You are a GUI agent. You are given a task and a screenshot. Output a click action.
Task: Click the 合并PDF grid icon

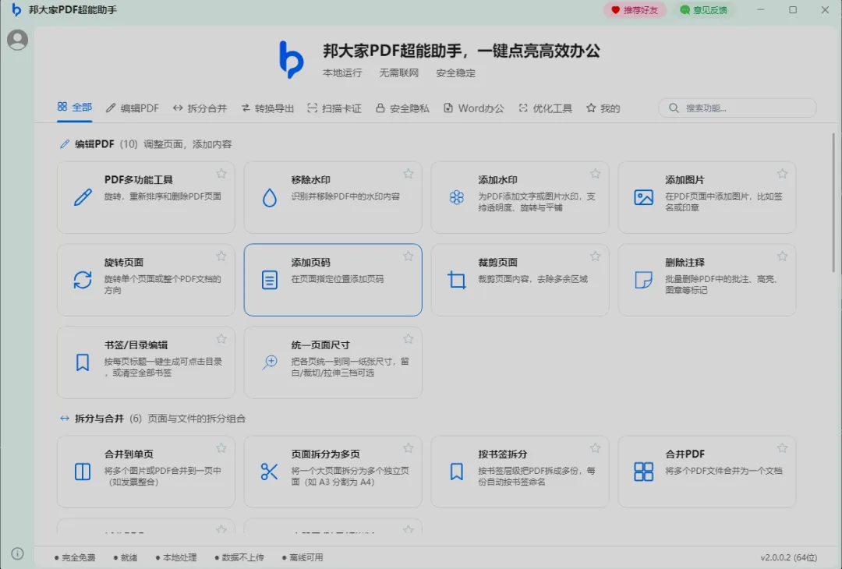click(643, 472)
